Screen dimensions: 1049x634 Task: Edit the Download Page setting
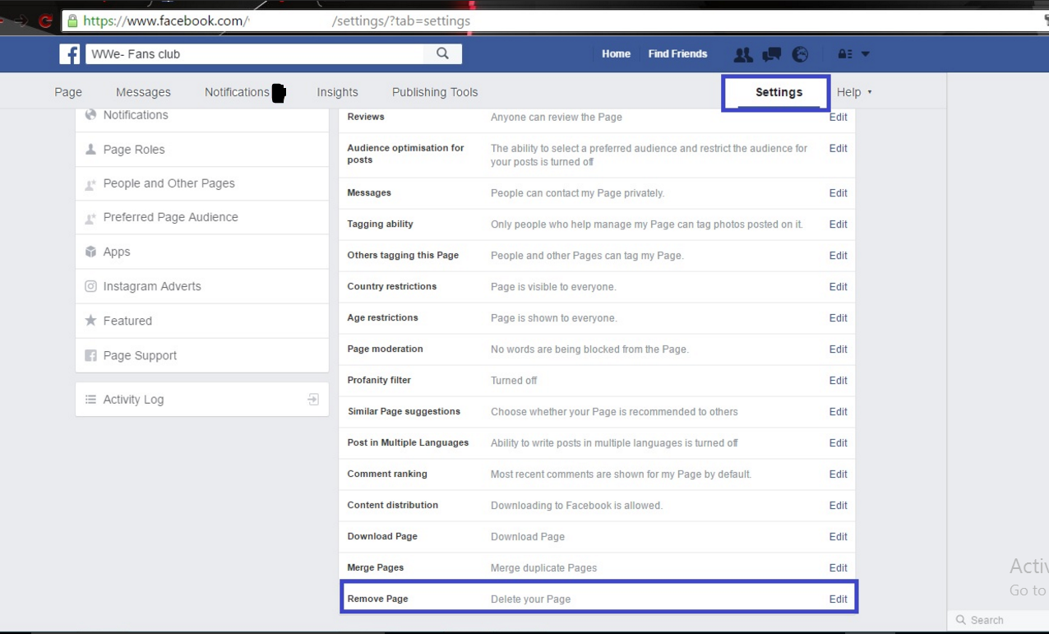click(838, 536)
